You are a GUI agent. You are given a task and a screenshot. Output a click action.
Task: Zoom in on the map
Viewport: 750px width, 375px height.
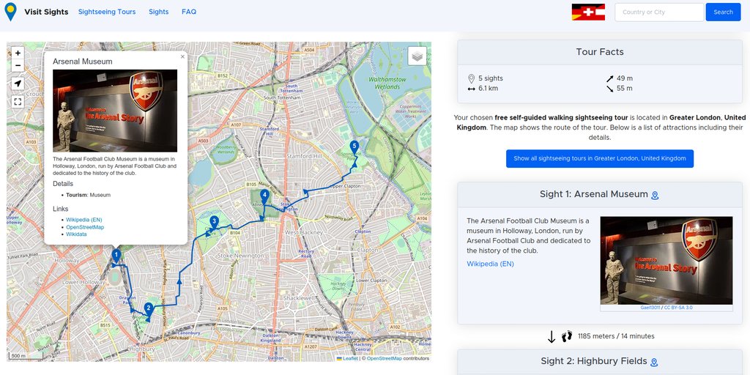tap(18, 53)
